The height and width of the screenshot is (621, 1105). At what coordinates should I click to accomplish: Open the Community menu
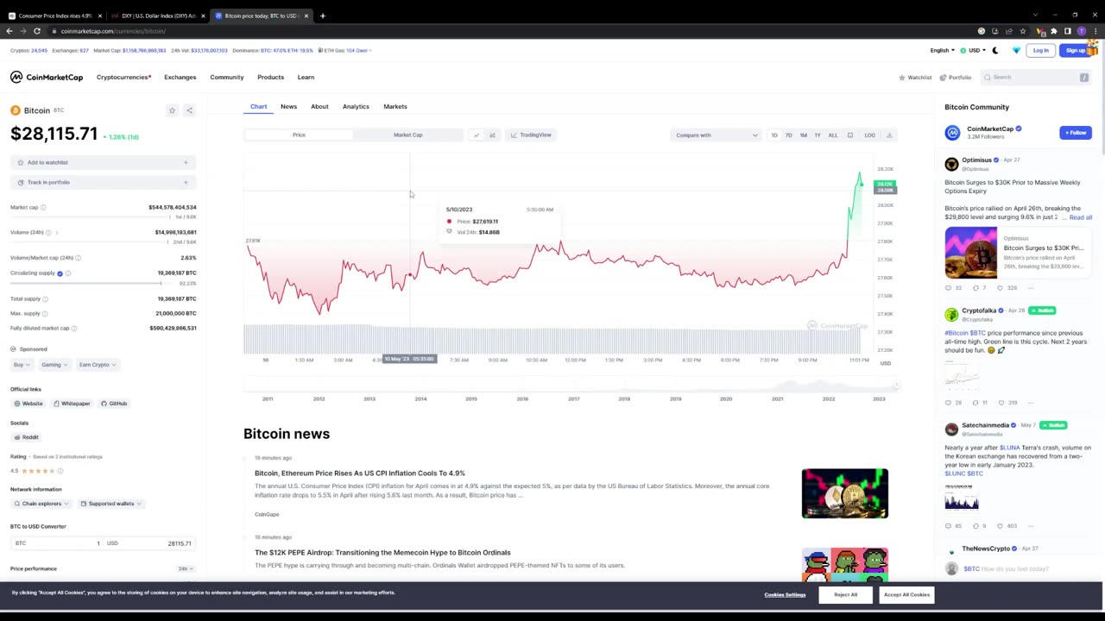(x=227, y=78)
